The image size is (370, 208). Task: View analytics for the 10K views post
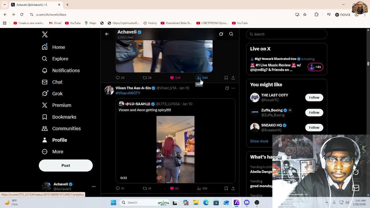202,188
